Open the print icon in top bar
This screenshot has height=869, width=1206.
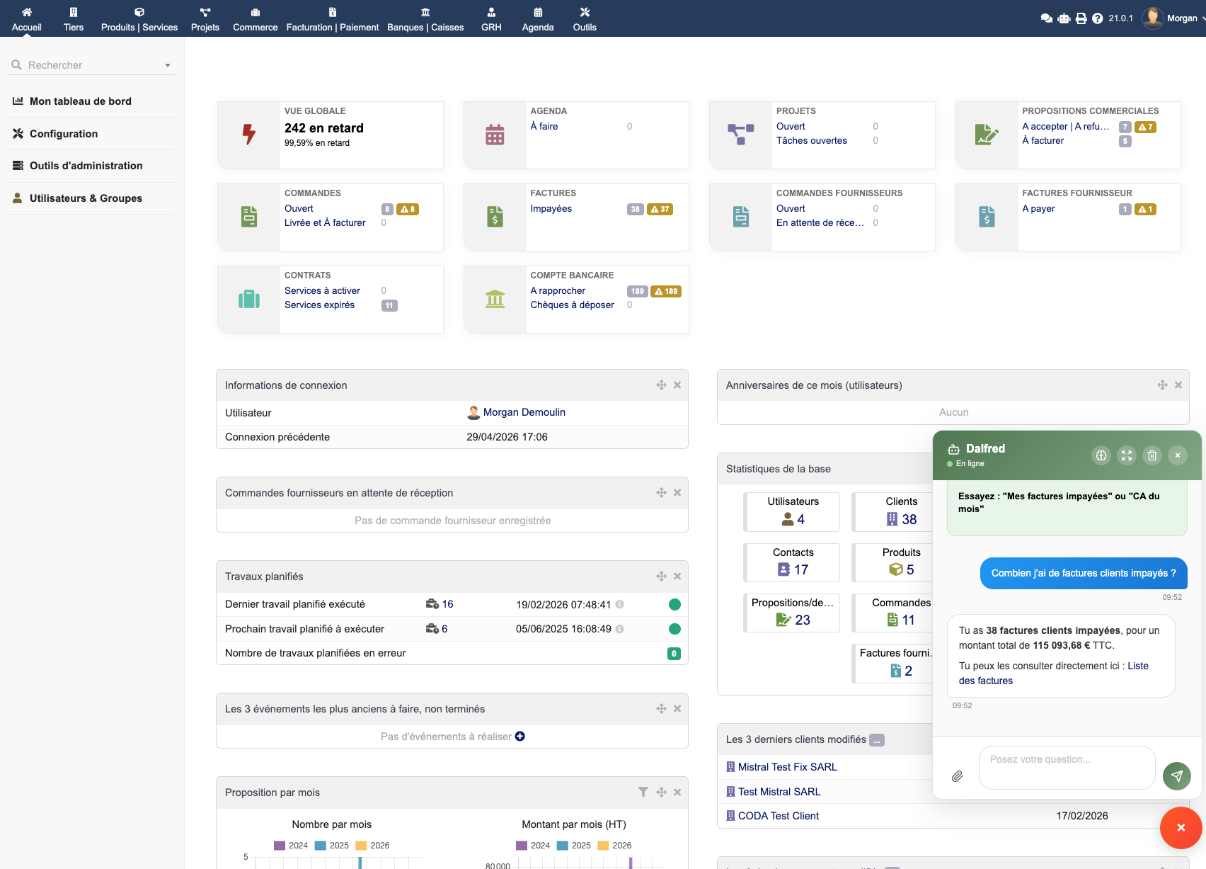coord(1081,18)
